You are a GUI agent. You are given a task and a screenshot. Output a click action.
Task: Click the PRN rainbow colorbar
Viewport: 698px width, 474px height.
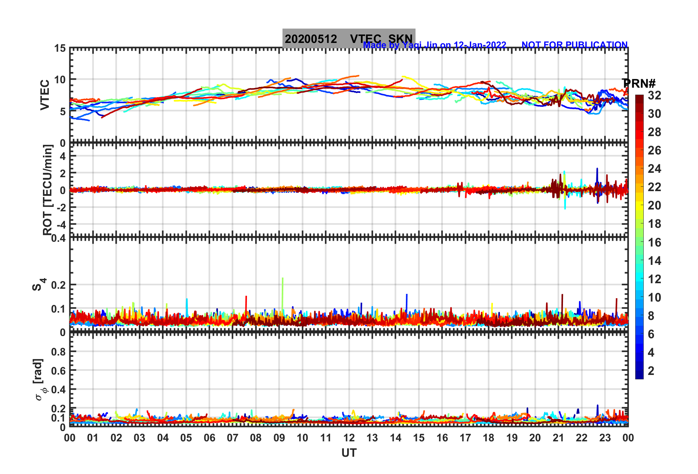(639, 237)
